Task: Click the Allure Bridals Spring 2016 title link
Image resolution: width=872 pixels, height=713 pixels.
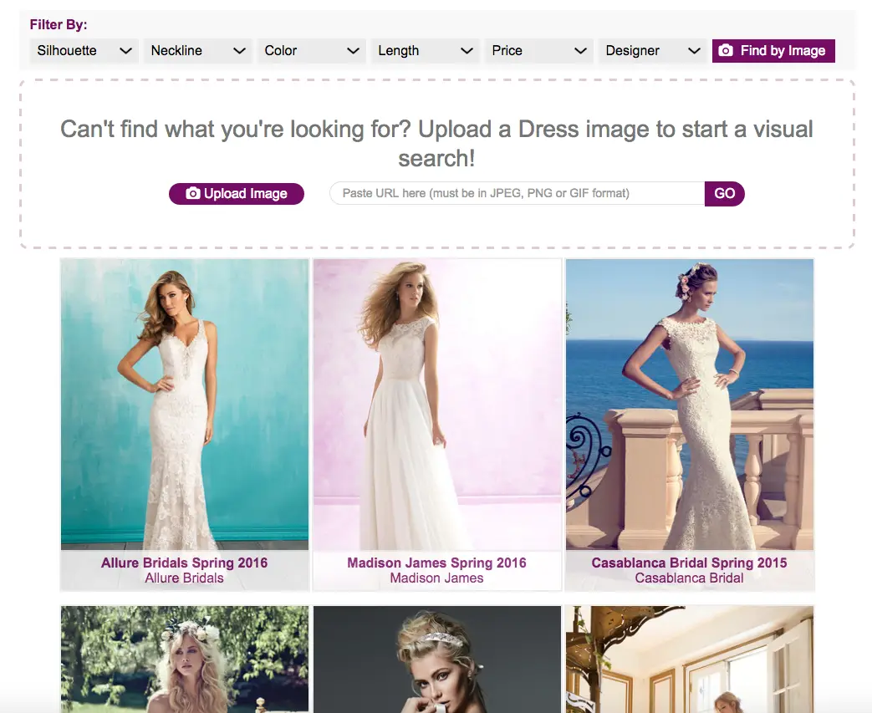Action: point(184,563)
